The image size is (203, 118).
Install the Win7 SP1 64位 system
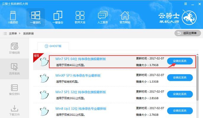[180, 61]
